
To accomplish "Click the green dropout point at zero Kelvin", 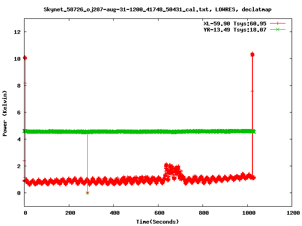I will click(x=87, y=193).
